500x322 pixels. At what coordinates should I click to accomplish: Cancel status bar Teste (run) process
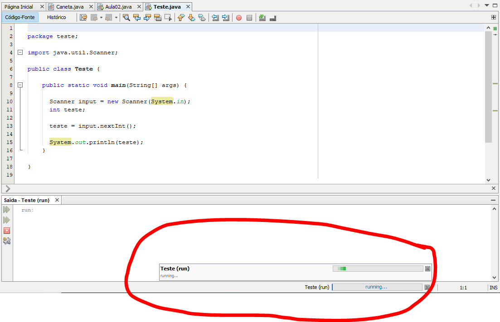point(427,287)
